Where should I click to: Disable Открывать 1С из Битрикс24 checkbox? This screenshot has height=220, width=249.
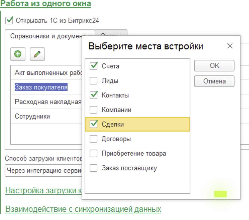click(10, 20)
